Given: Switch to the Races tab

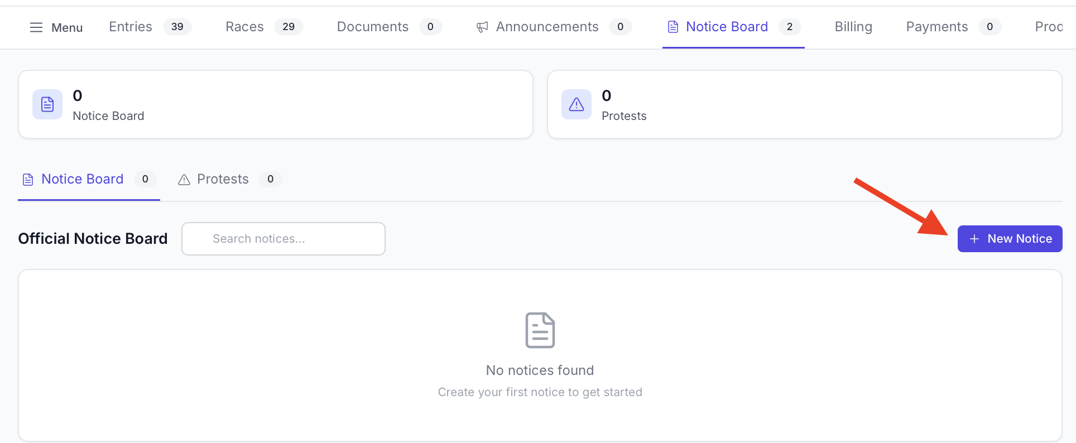Looking at the screenshot, I should tap(244, 27).
